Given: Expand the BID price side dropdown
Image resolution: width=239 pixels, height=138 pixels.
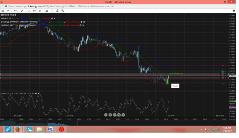Looking at the screenshot, I should point(15,11).
